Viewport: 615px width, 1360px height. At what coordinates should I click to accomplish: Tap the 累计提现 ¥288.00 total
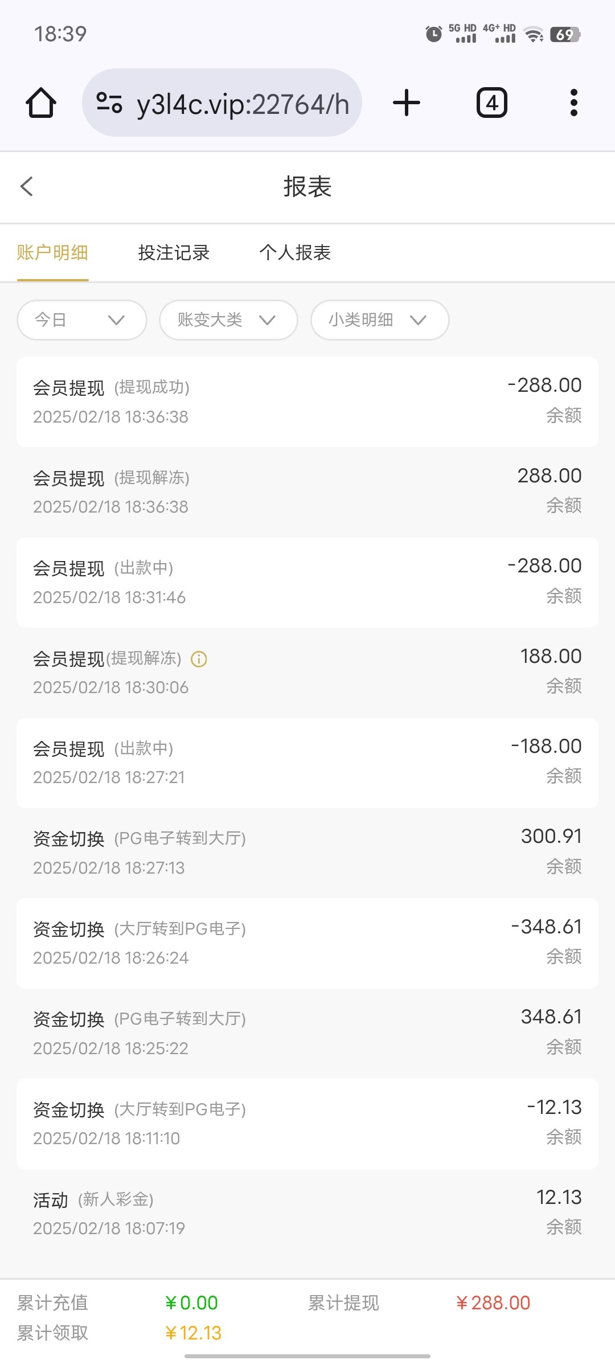point(493,1302)
